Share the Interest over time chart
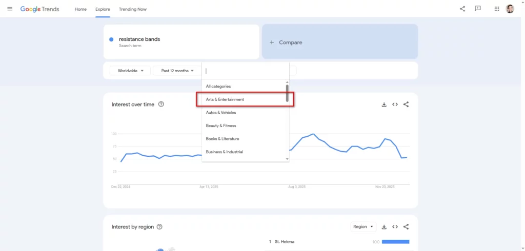This screenshot has width=525, height=251. (406, 104)
